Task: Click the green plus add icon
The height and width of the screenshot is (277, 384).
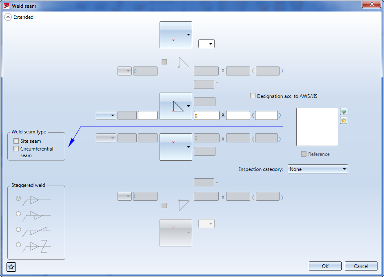Action: (x=344, y=112)
